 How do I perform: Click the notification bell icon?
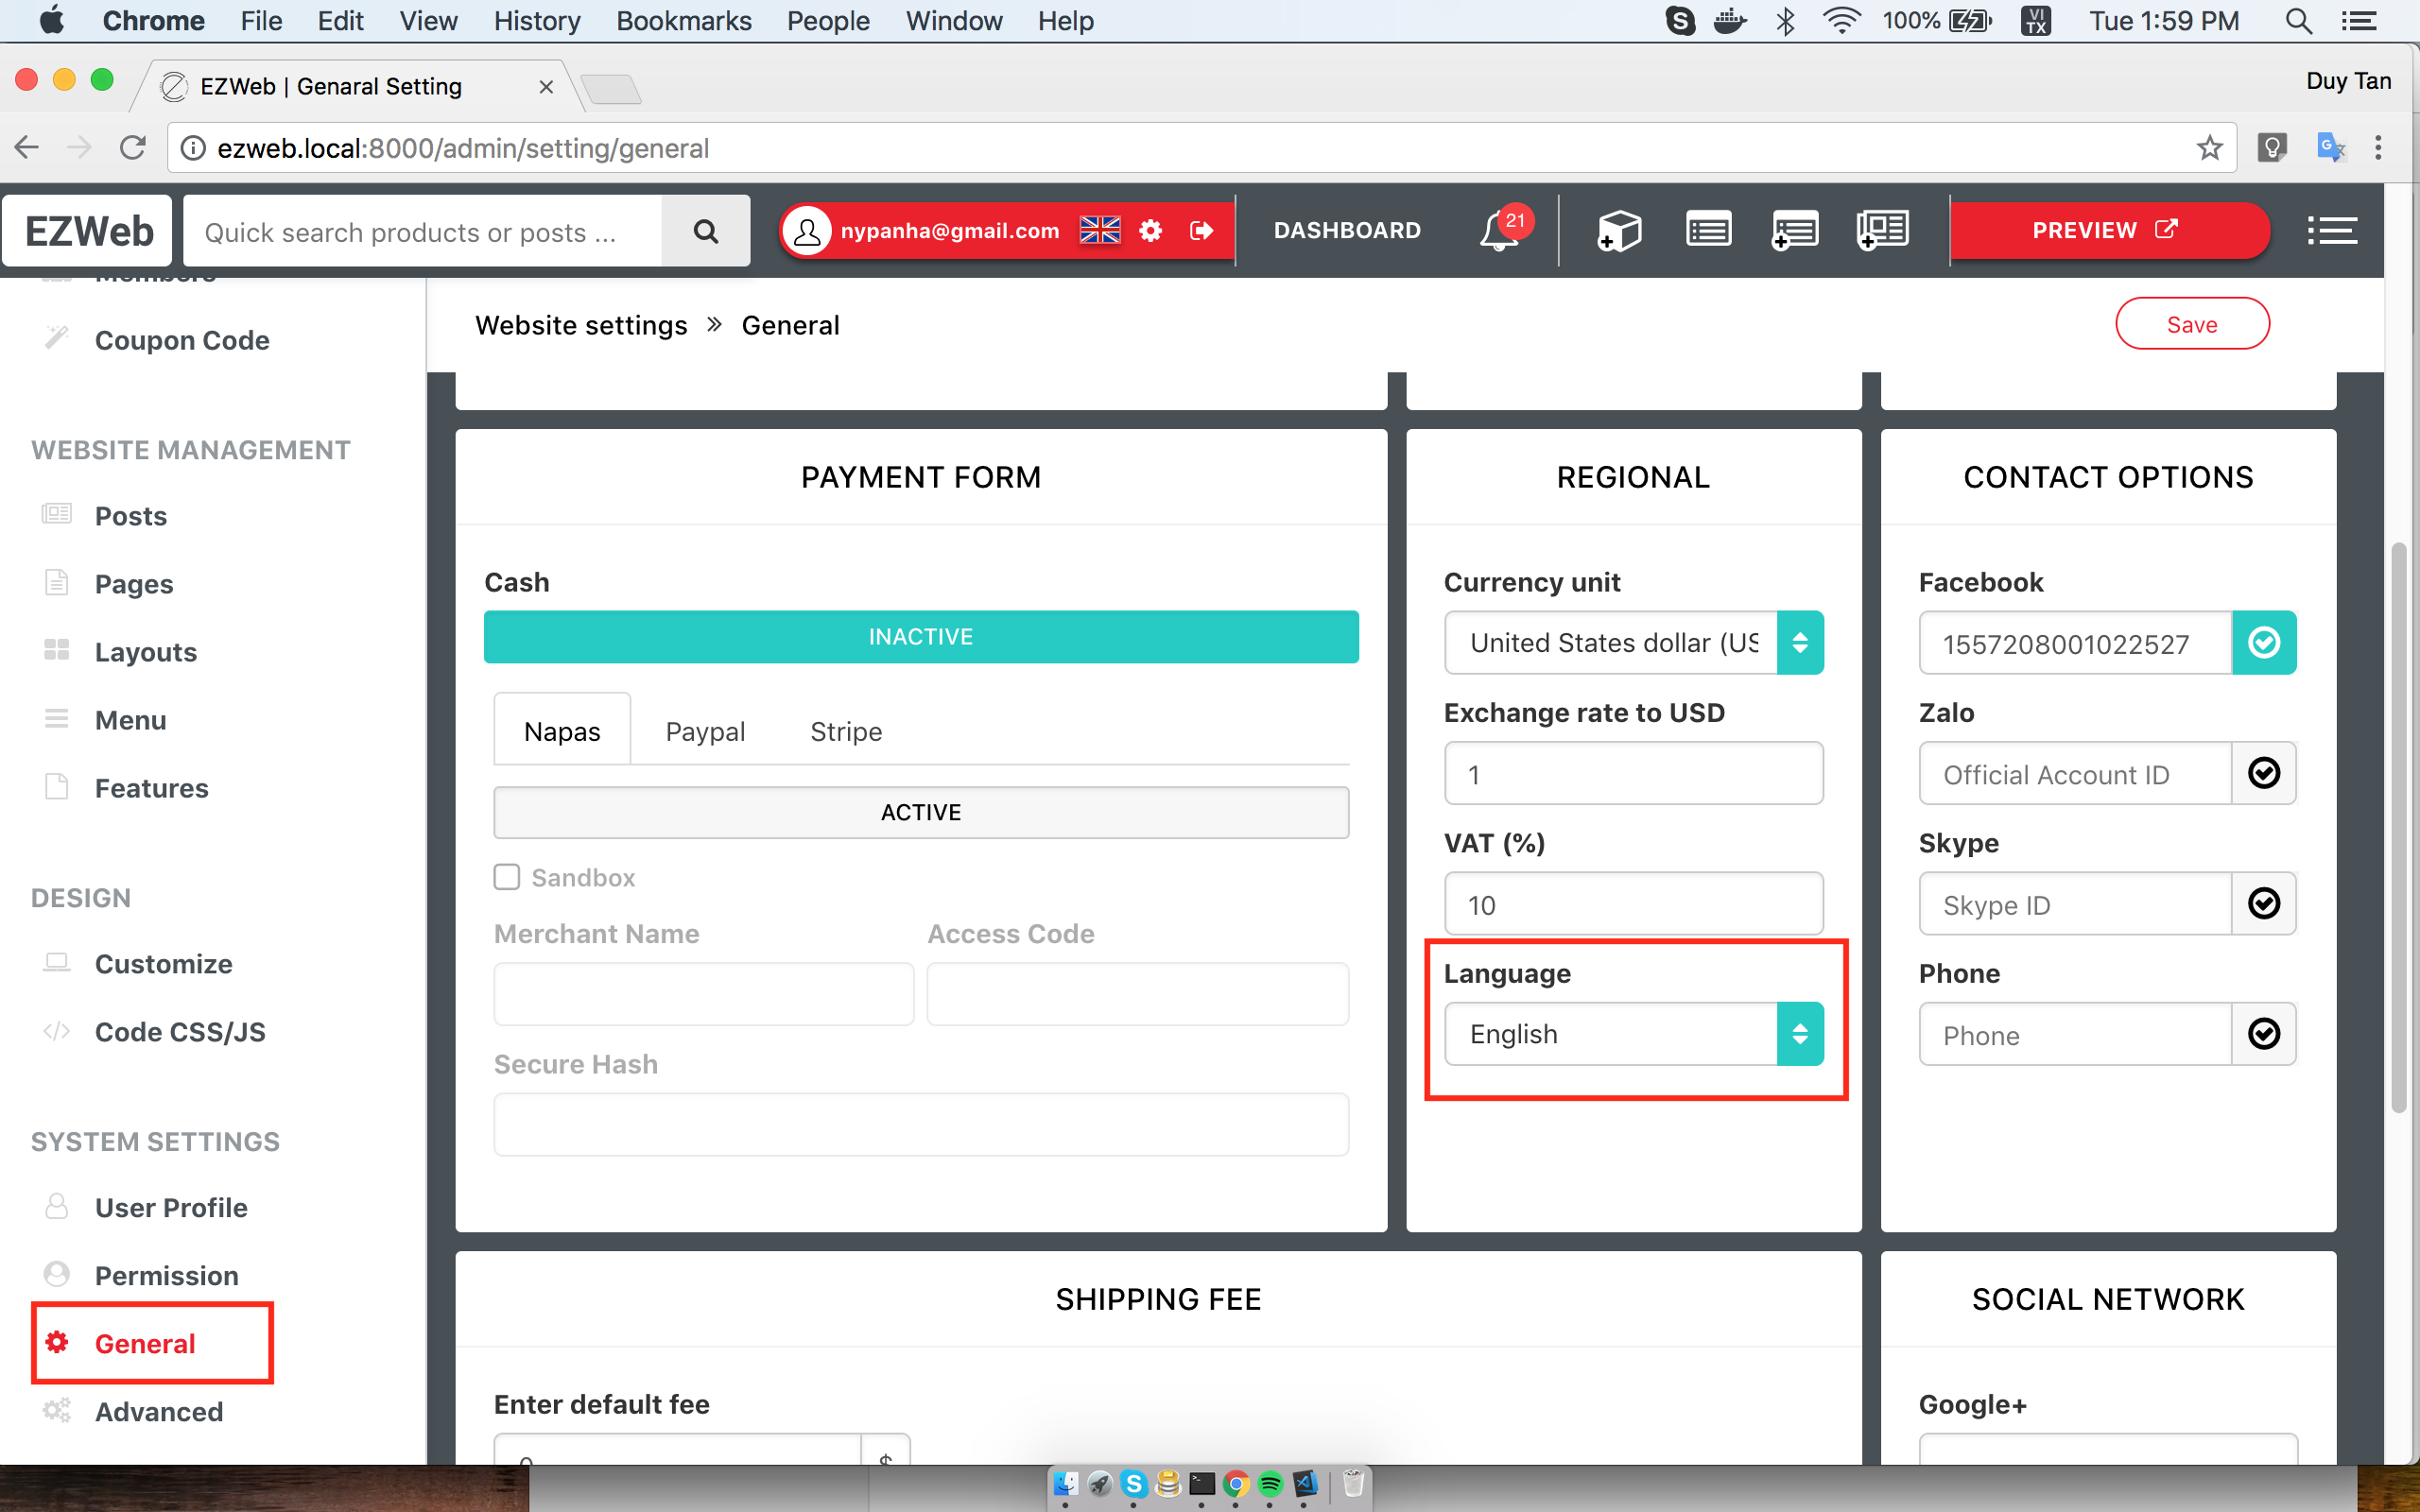tap(1500, 231)
